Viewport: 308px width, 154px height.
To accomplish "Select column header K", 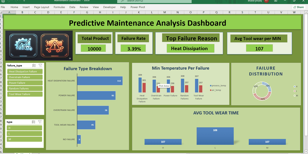I will coord(139,12).
